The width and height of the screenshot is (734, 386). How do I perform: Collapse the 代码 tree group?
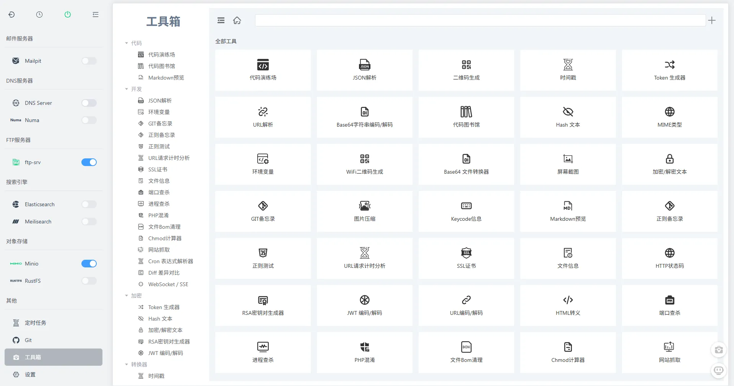pos(127,43)
